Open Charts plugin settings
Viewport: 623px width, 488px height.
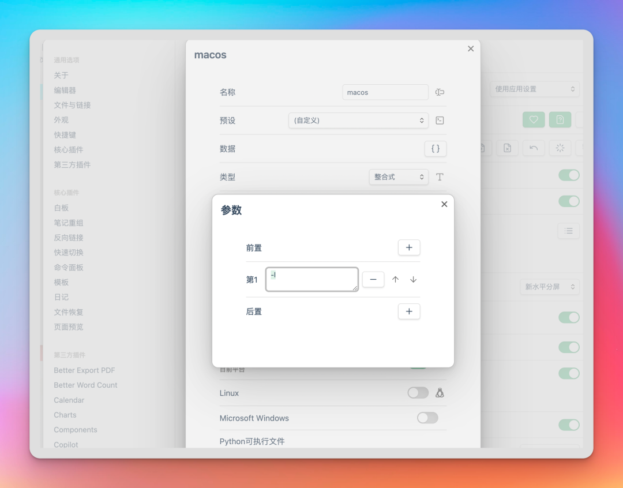(65, 415)
